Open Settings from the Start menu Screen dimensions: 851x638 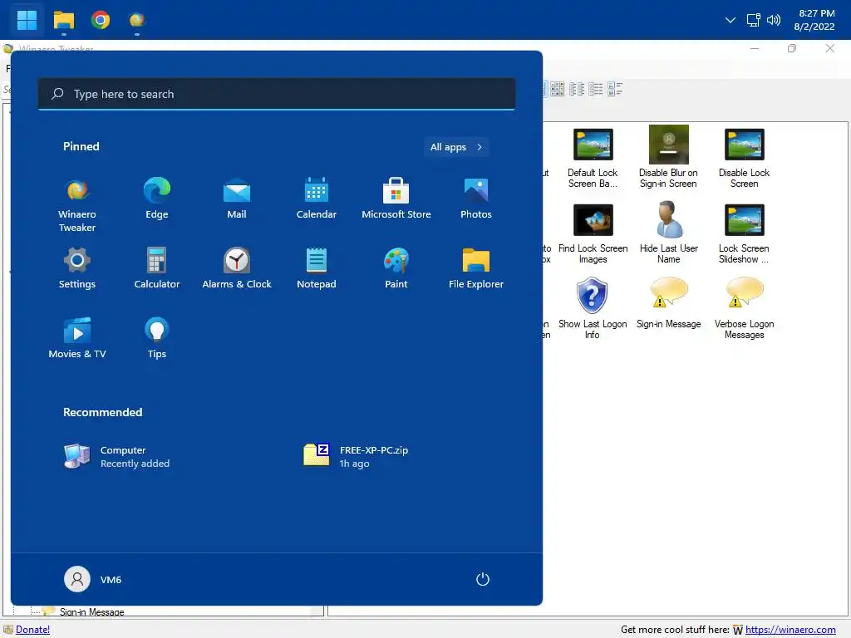tap(77, 268)
